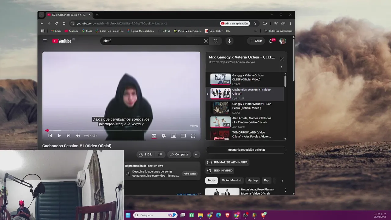Viewport: 391px width, 220px height.
Task: Open the GitHub bookmark
Action: (x=165, y=31)
